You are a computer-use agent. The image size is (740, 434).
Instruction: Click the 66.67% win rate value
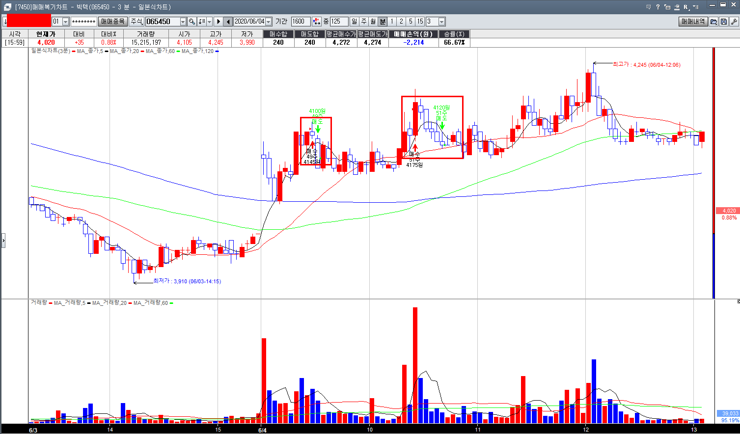454,42
